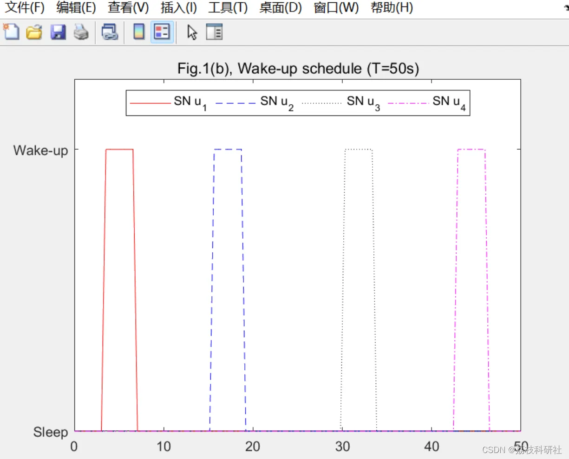This screenshot has height=459, width=569.
Task: Select the Edit Plot arrow tool
Action: [192, 32]
